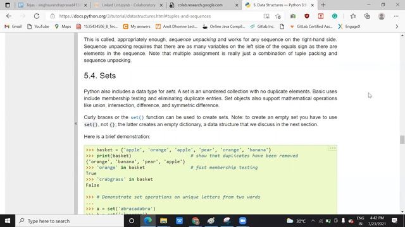Open the Gitlab Inc. bookmark
The height and width of the screenshot is (227, 405).
click(x=262, y=26)
